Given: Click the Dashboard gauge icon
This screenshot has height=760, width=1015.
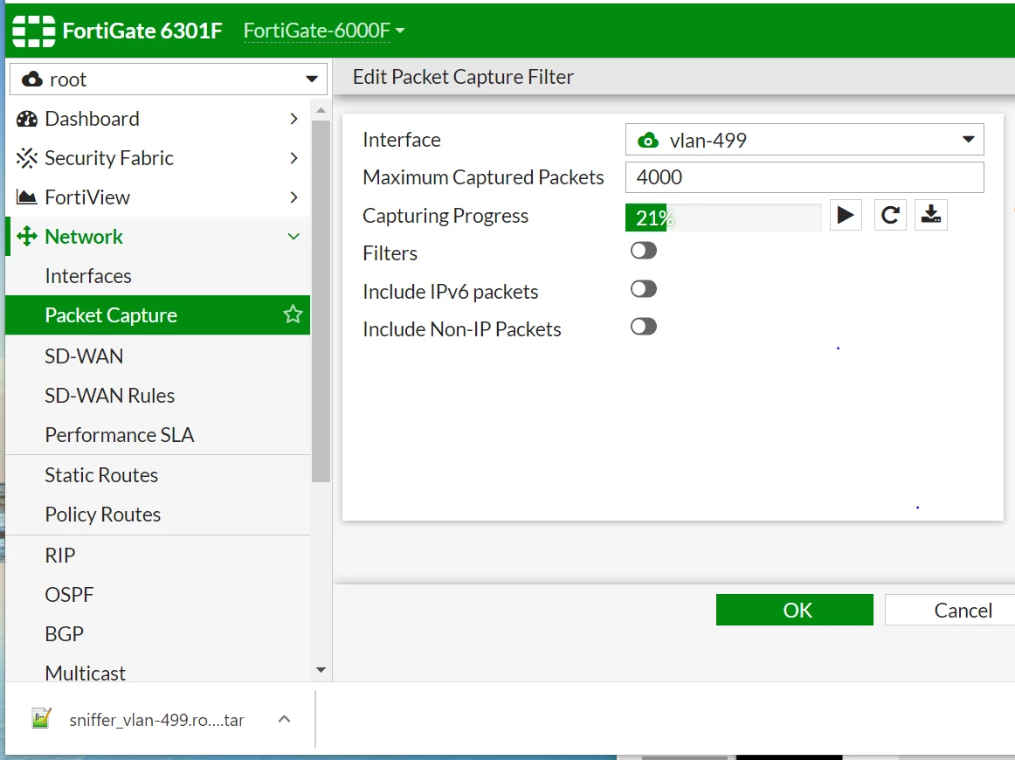Looking at the screenshot, I should pos(26,119).
